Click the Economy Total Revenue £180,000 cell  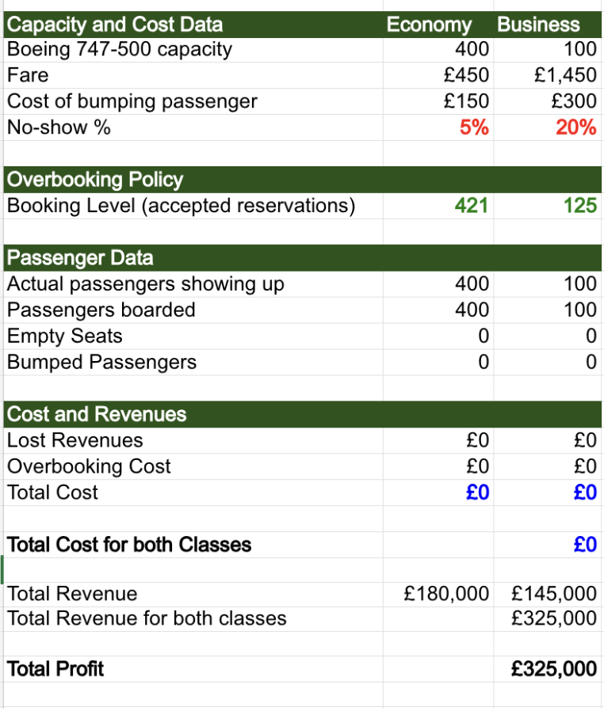pyautogui.click(x=438, y=594)
